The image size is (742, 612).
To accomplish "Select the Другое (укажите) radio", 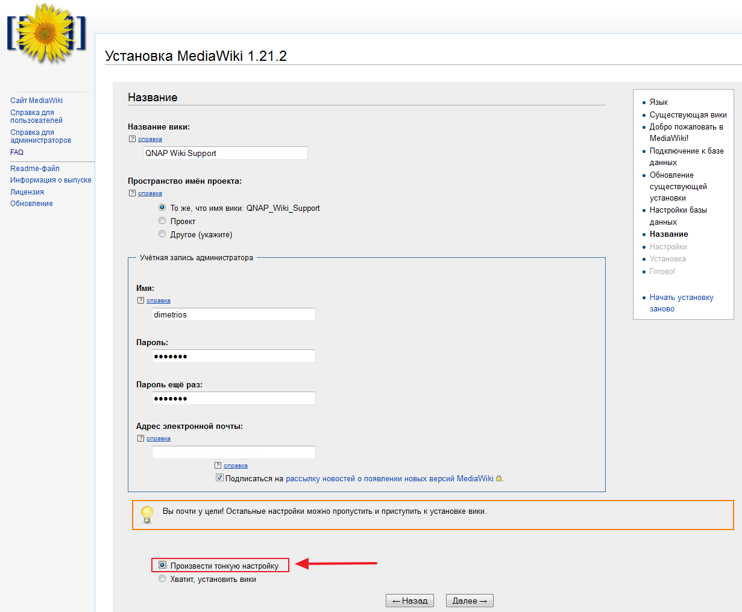I will [162, 234].
